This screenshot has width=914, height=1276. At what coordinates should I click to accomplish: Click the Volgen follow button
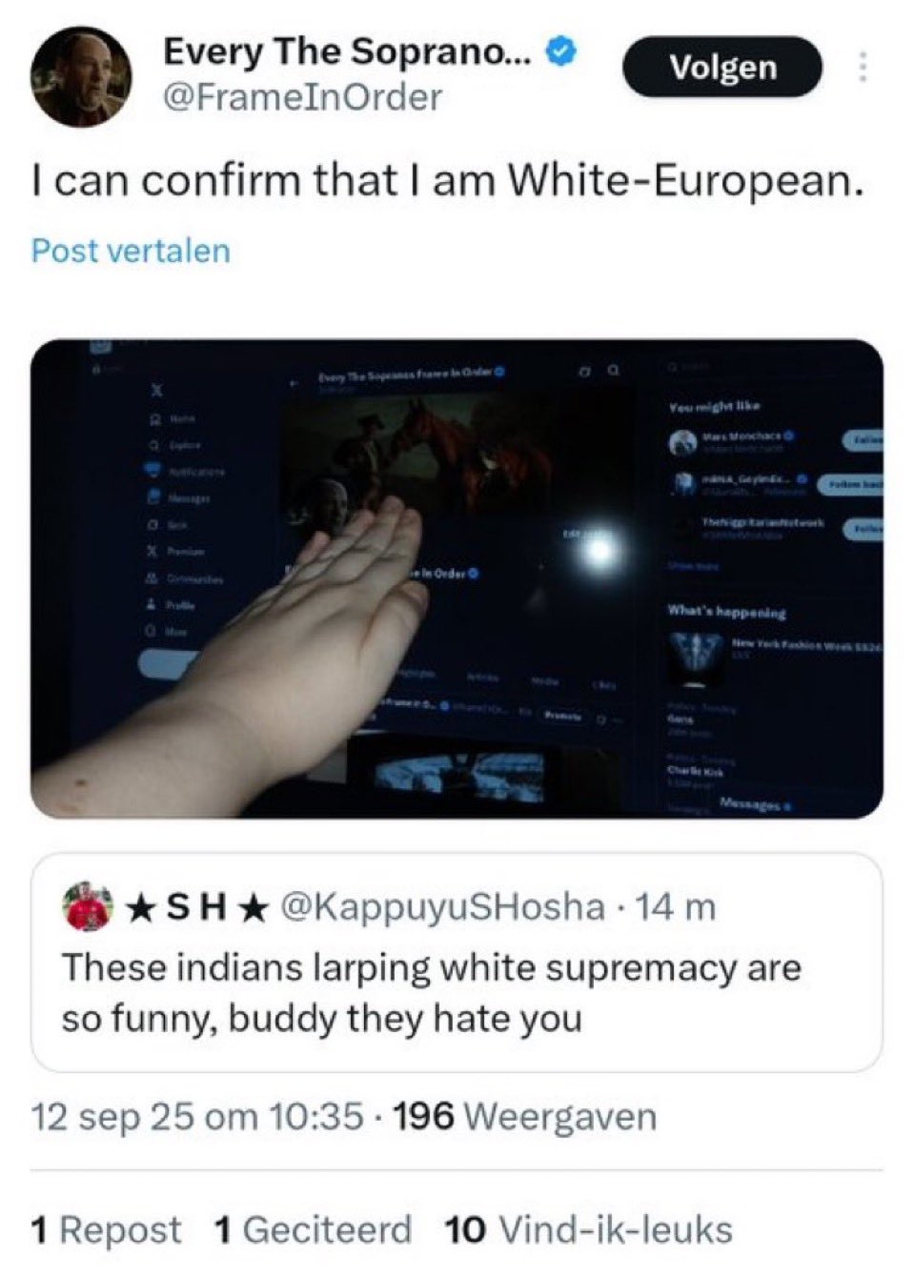point(721,67)
